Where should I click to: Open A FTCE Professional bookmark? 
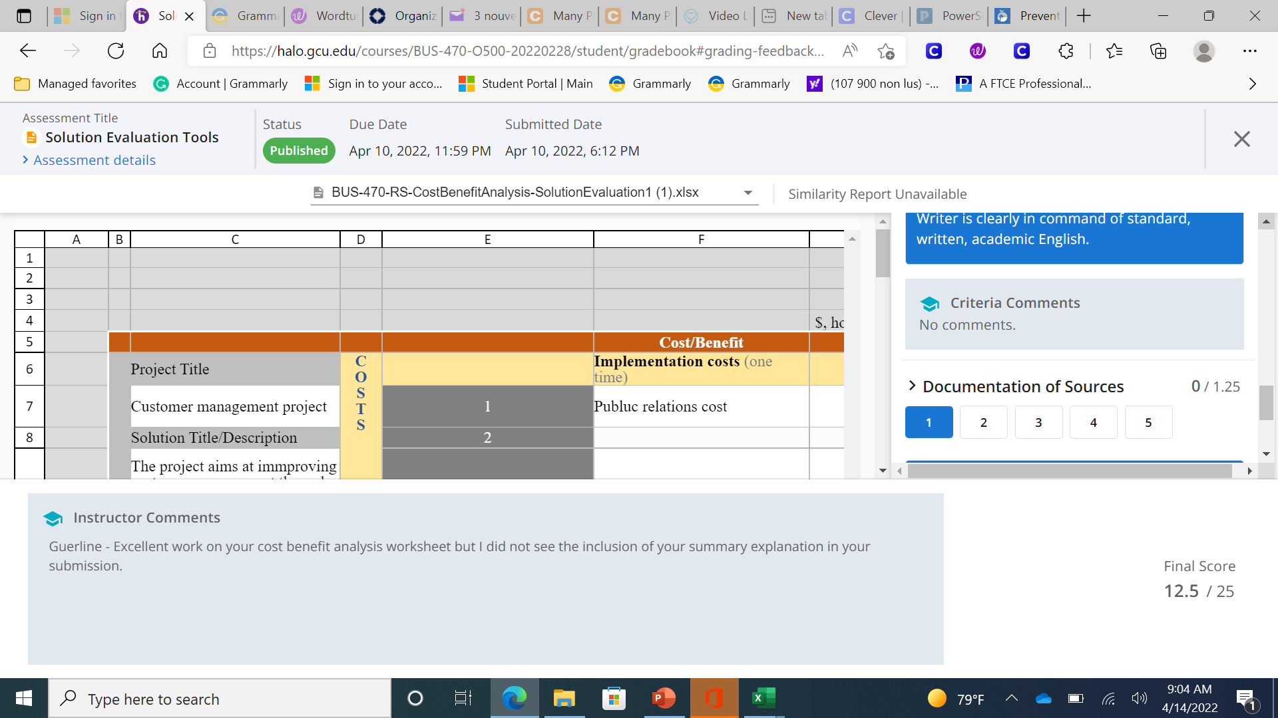pyautogui.click(x=1023, y=84)
